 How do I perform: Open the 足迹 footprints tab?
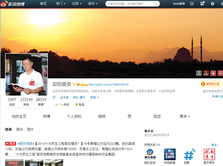(157, 116)
